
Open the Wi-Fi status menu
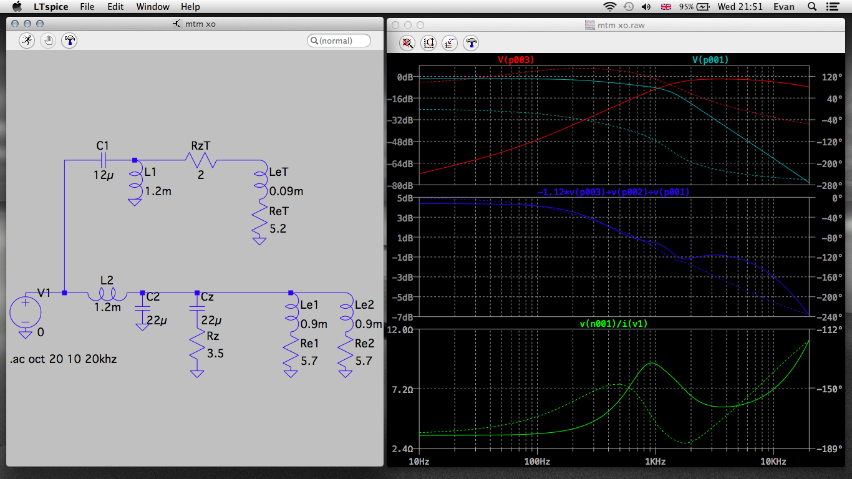point(609,7)
